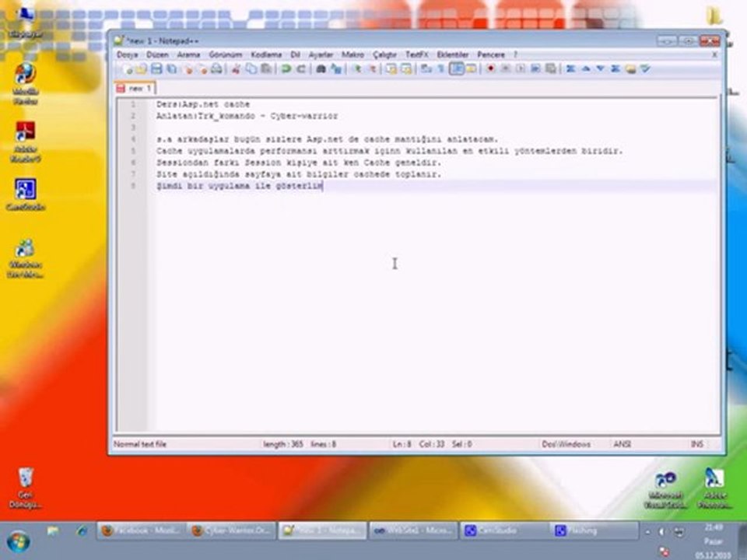
Task: Open the Kodlama menu
Action: [x=266, y=54]
